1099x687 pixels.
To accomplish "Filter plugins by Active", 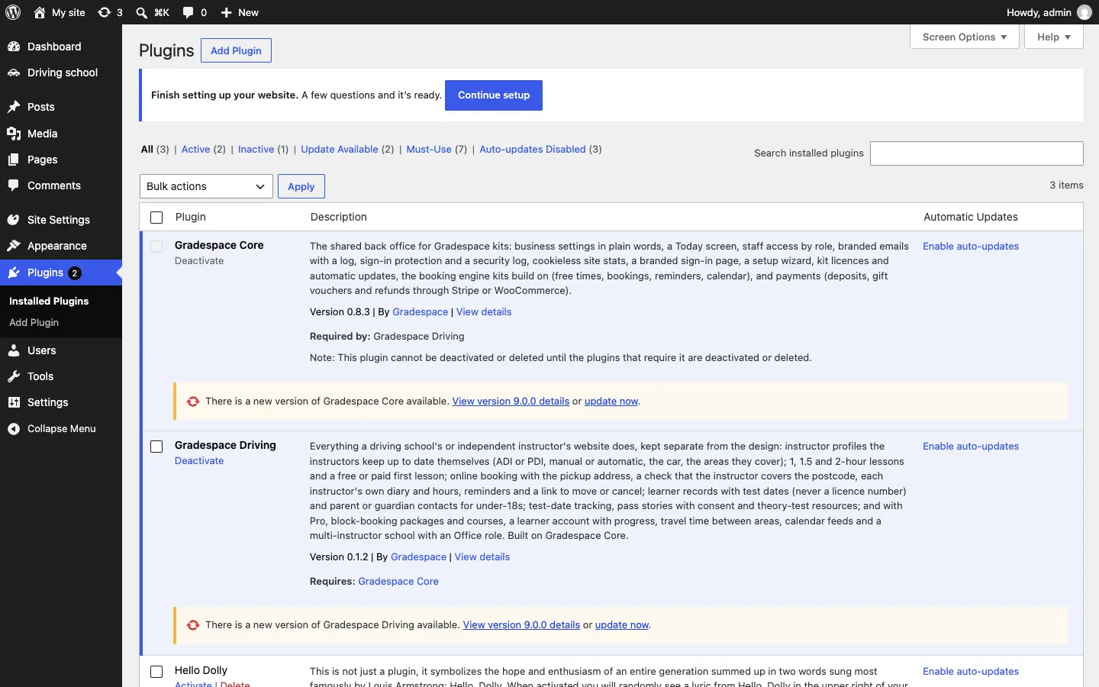I will point(195,150).
